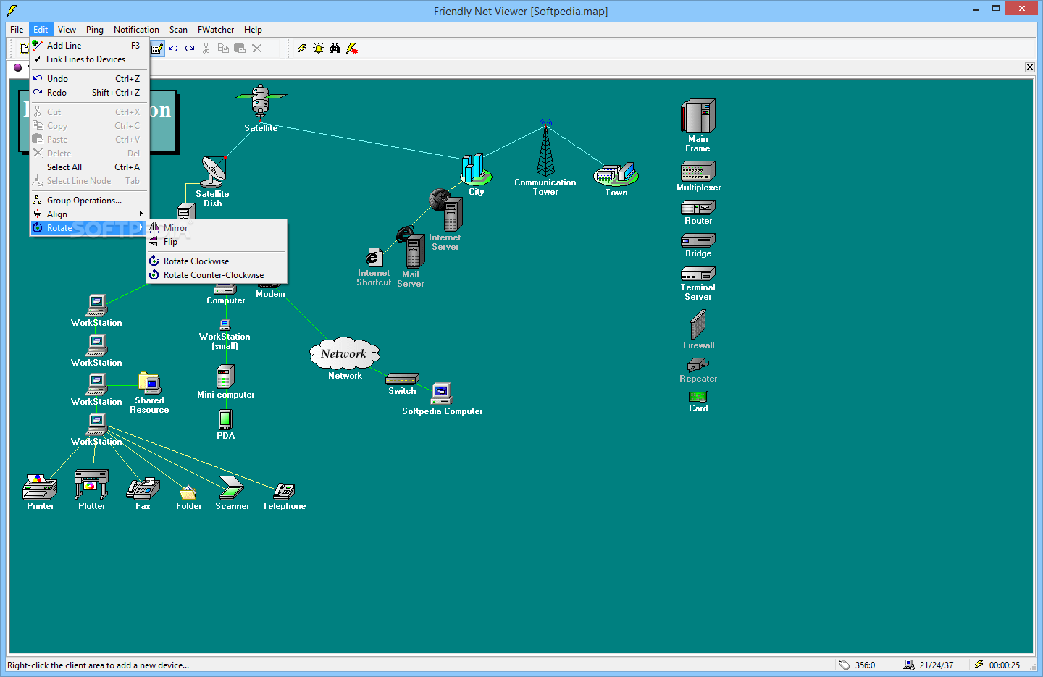Select the PDA device icon

pos(225,419)
